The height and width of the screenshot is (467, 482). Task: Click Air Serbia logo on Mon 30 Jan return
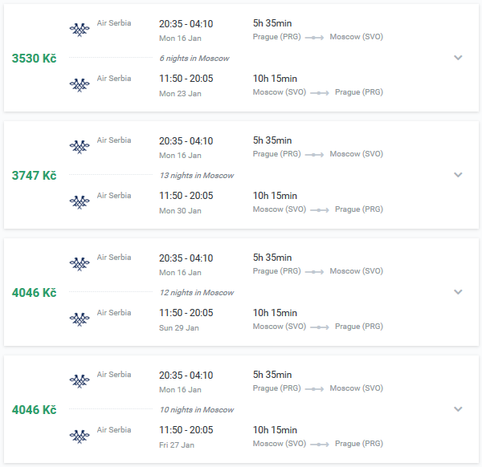(x=80, y=202)
